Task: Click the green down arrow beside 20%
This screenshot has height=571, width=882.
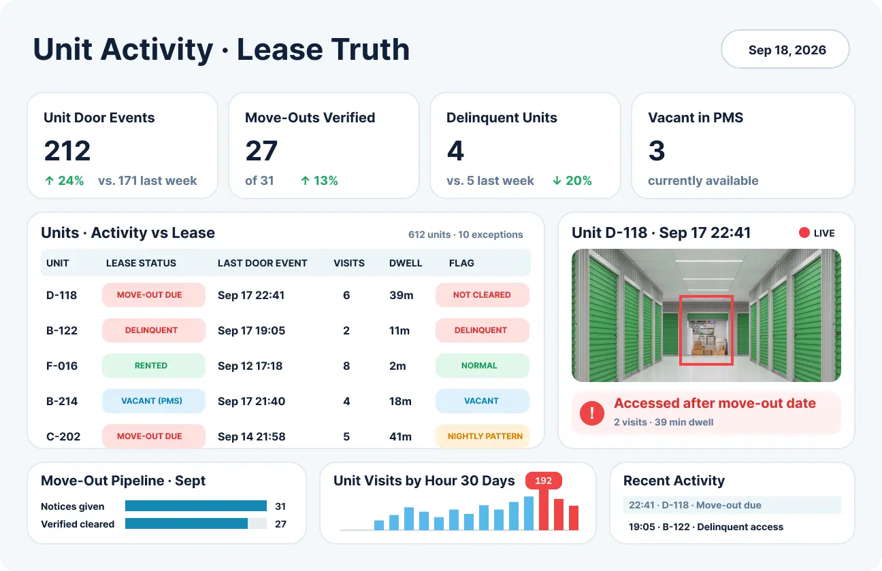Action: click(557, 181)
